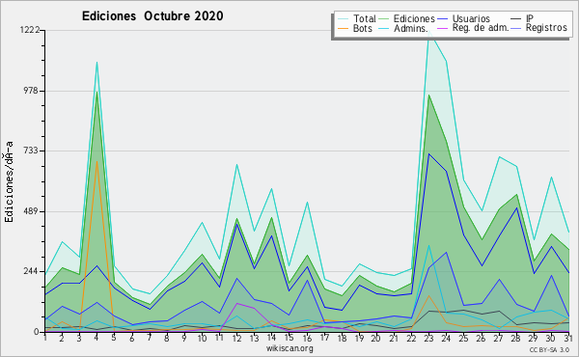Click x-axis day label '16'

click(x=307, y=338)
